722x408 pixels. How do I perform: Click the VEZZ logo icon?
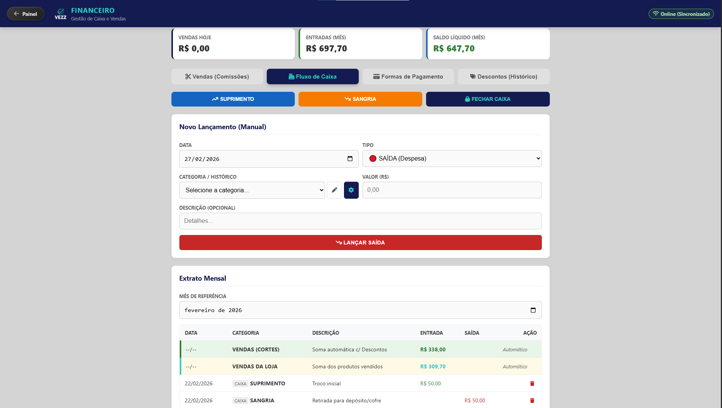click(61, 14)
